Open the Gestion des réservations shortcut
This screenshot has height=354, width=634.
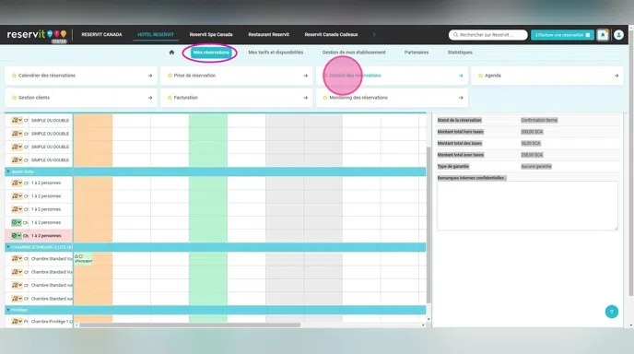(x=392, y=76)
